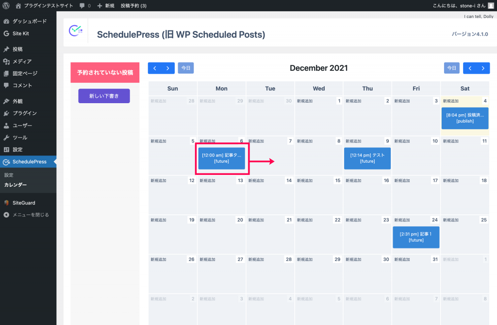497x325 pixels.
Task: Click the comments bubble icon in admin bar
Action: [x=82, y=6]
